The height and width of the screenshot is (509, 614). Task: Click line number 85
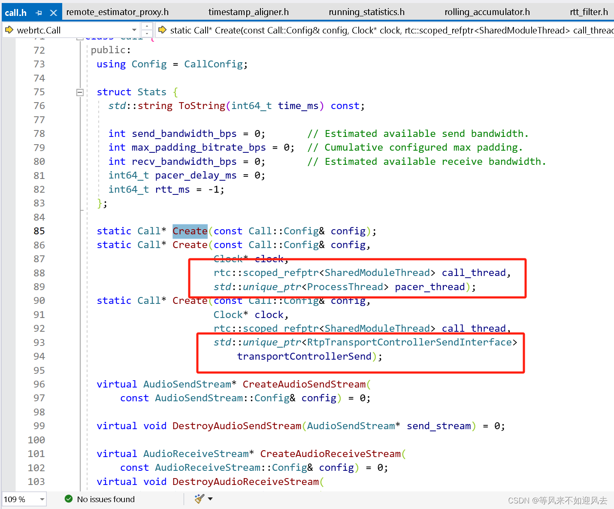[39, 231]
